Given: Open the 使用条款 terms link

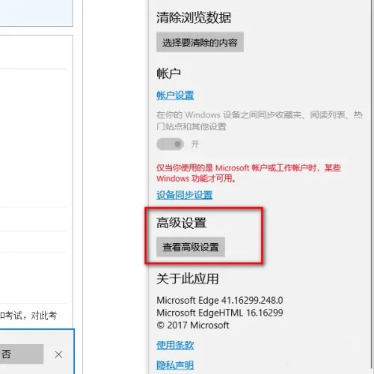Looking at the screenshot, I should (x=175, y=346).
